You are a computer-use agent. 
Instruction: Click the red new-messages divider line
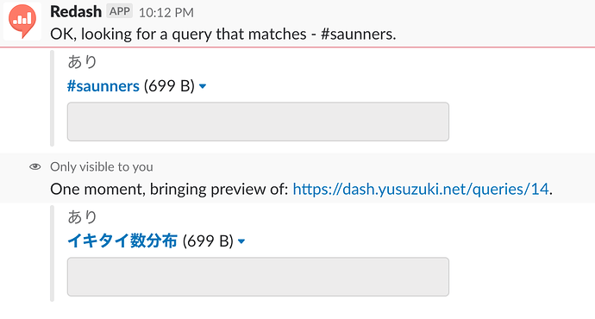[x=297, y=47]
